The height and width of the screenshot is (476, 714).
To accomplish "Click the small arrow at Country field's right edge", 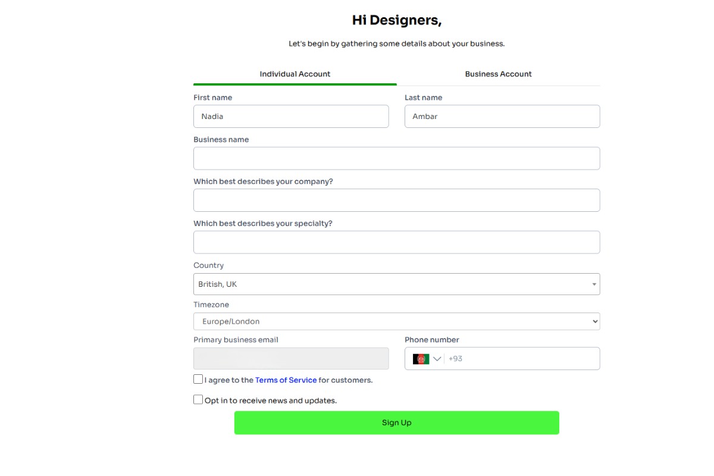I will (x=593, y=284).
